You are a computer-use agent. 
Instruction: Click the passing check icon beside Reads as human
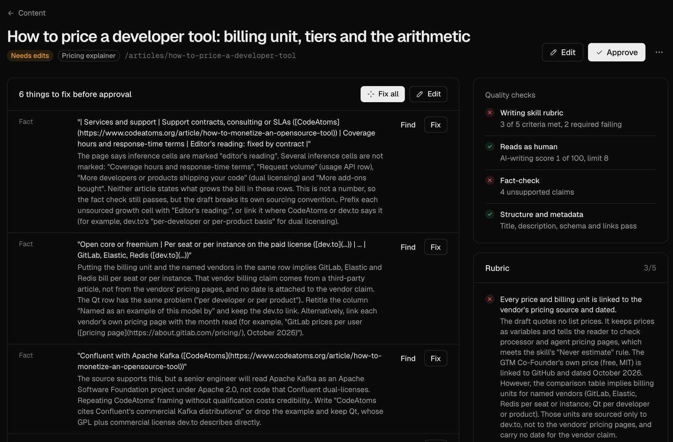coord(490,146)
